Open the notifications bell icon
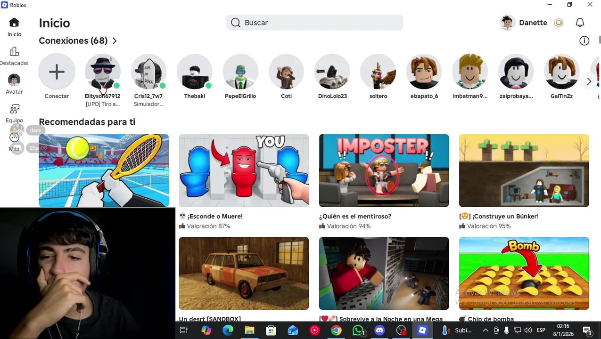 point(580,23)
